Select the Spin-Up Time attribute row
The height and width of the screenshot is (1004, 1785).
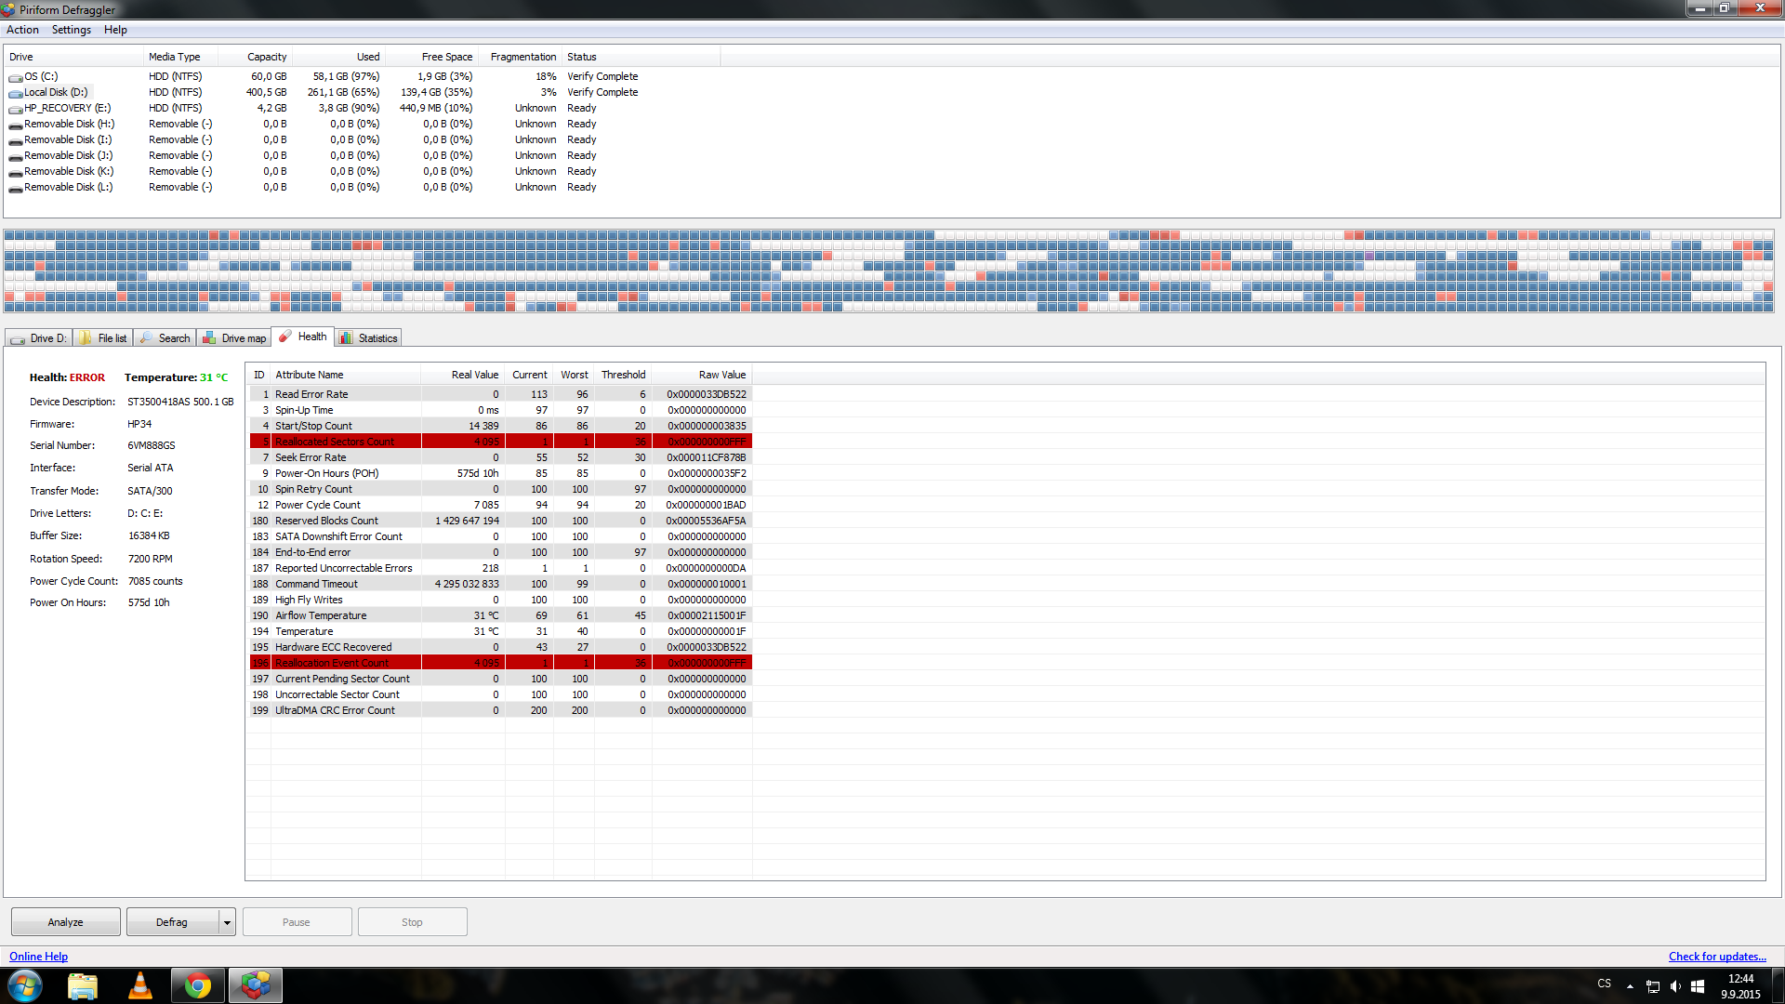500,410
